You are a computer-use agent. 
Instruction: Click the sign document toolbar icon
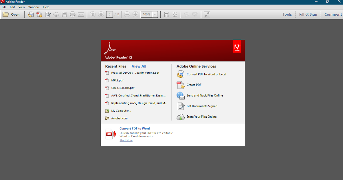48,14
